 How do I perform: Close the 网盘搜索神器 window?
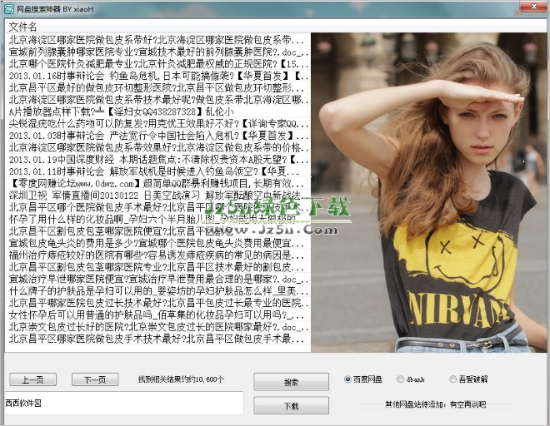click(532, 7)
